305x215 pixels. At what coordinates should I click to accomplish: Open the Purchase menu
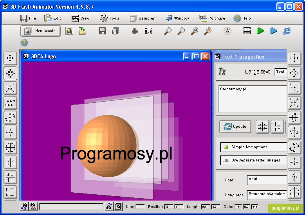coord(212,18)
